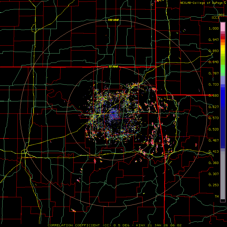The height and width of the screenshot is (227, 227).
Task: Click the 0.520 legend value
Action: [214, 129]
